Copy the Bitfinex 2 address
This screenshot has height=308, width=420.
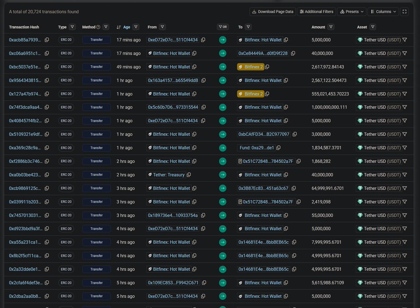tap(267, 67)
